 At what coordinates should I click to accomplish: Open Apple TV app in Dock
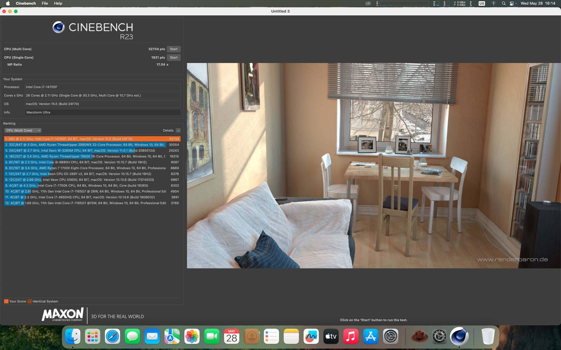(331, 337)
